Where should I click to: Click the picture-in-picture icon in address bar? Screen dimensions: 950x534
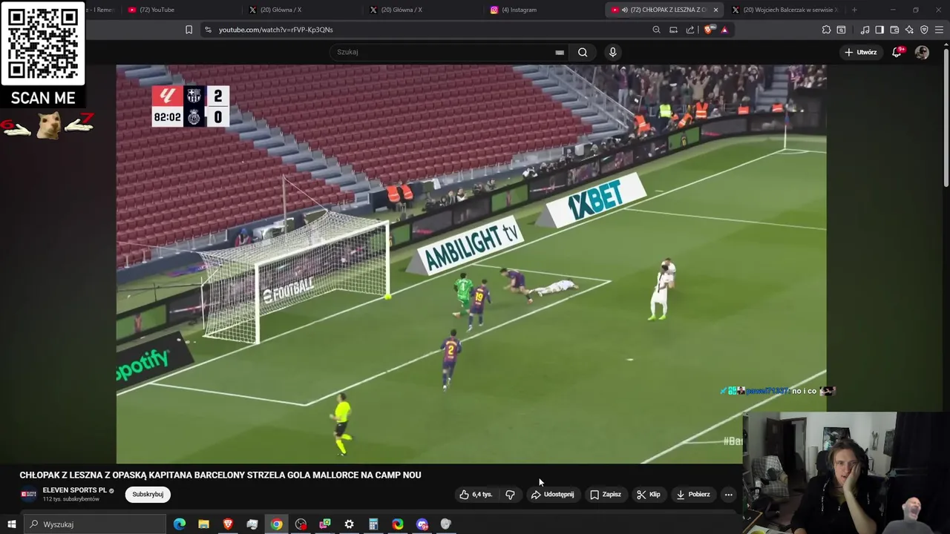coord(673,30)
